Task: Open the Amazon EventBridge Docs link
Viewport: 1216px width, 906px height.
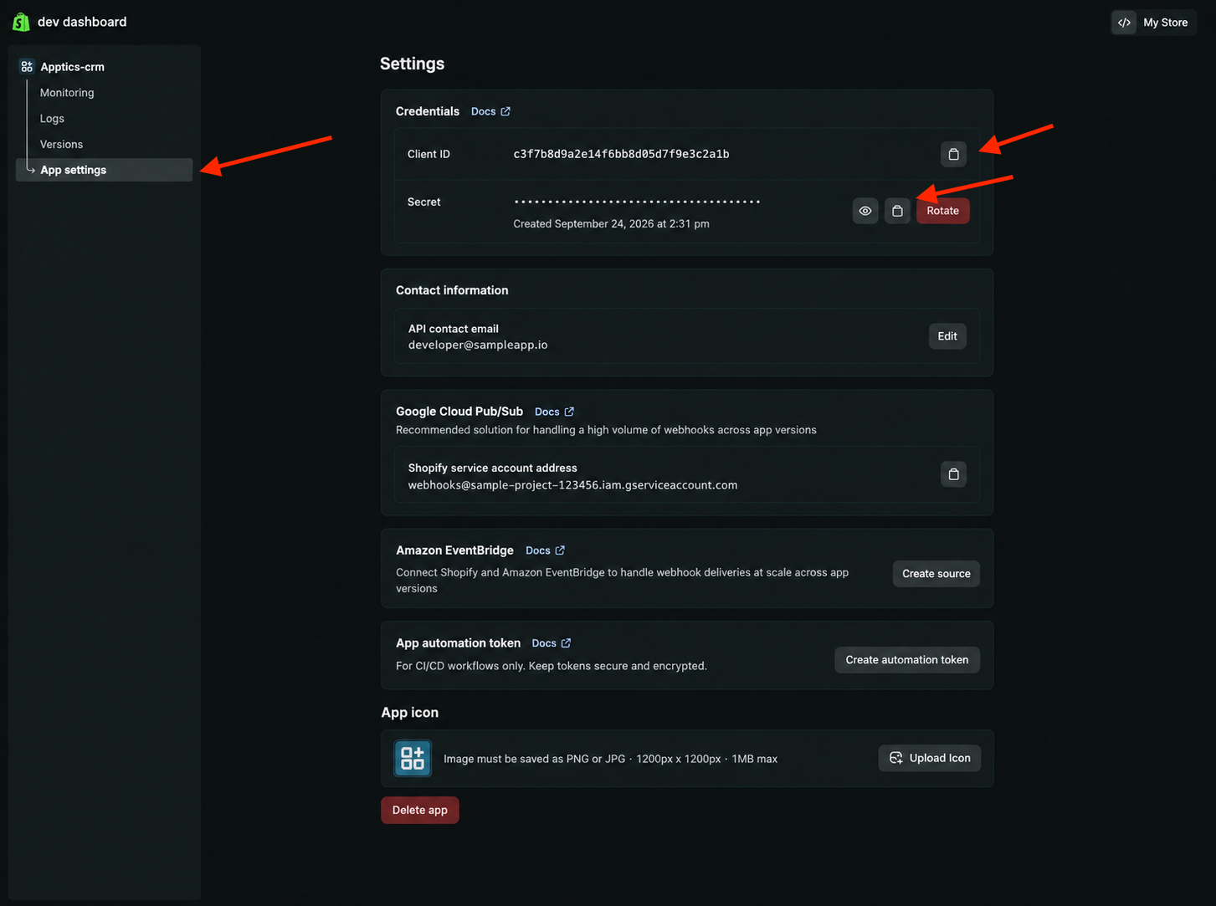Action: coord(545,550)
